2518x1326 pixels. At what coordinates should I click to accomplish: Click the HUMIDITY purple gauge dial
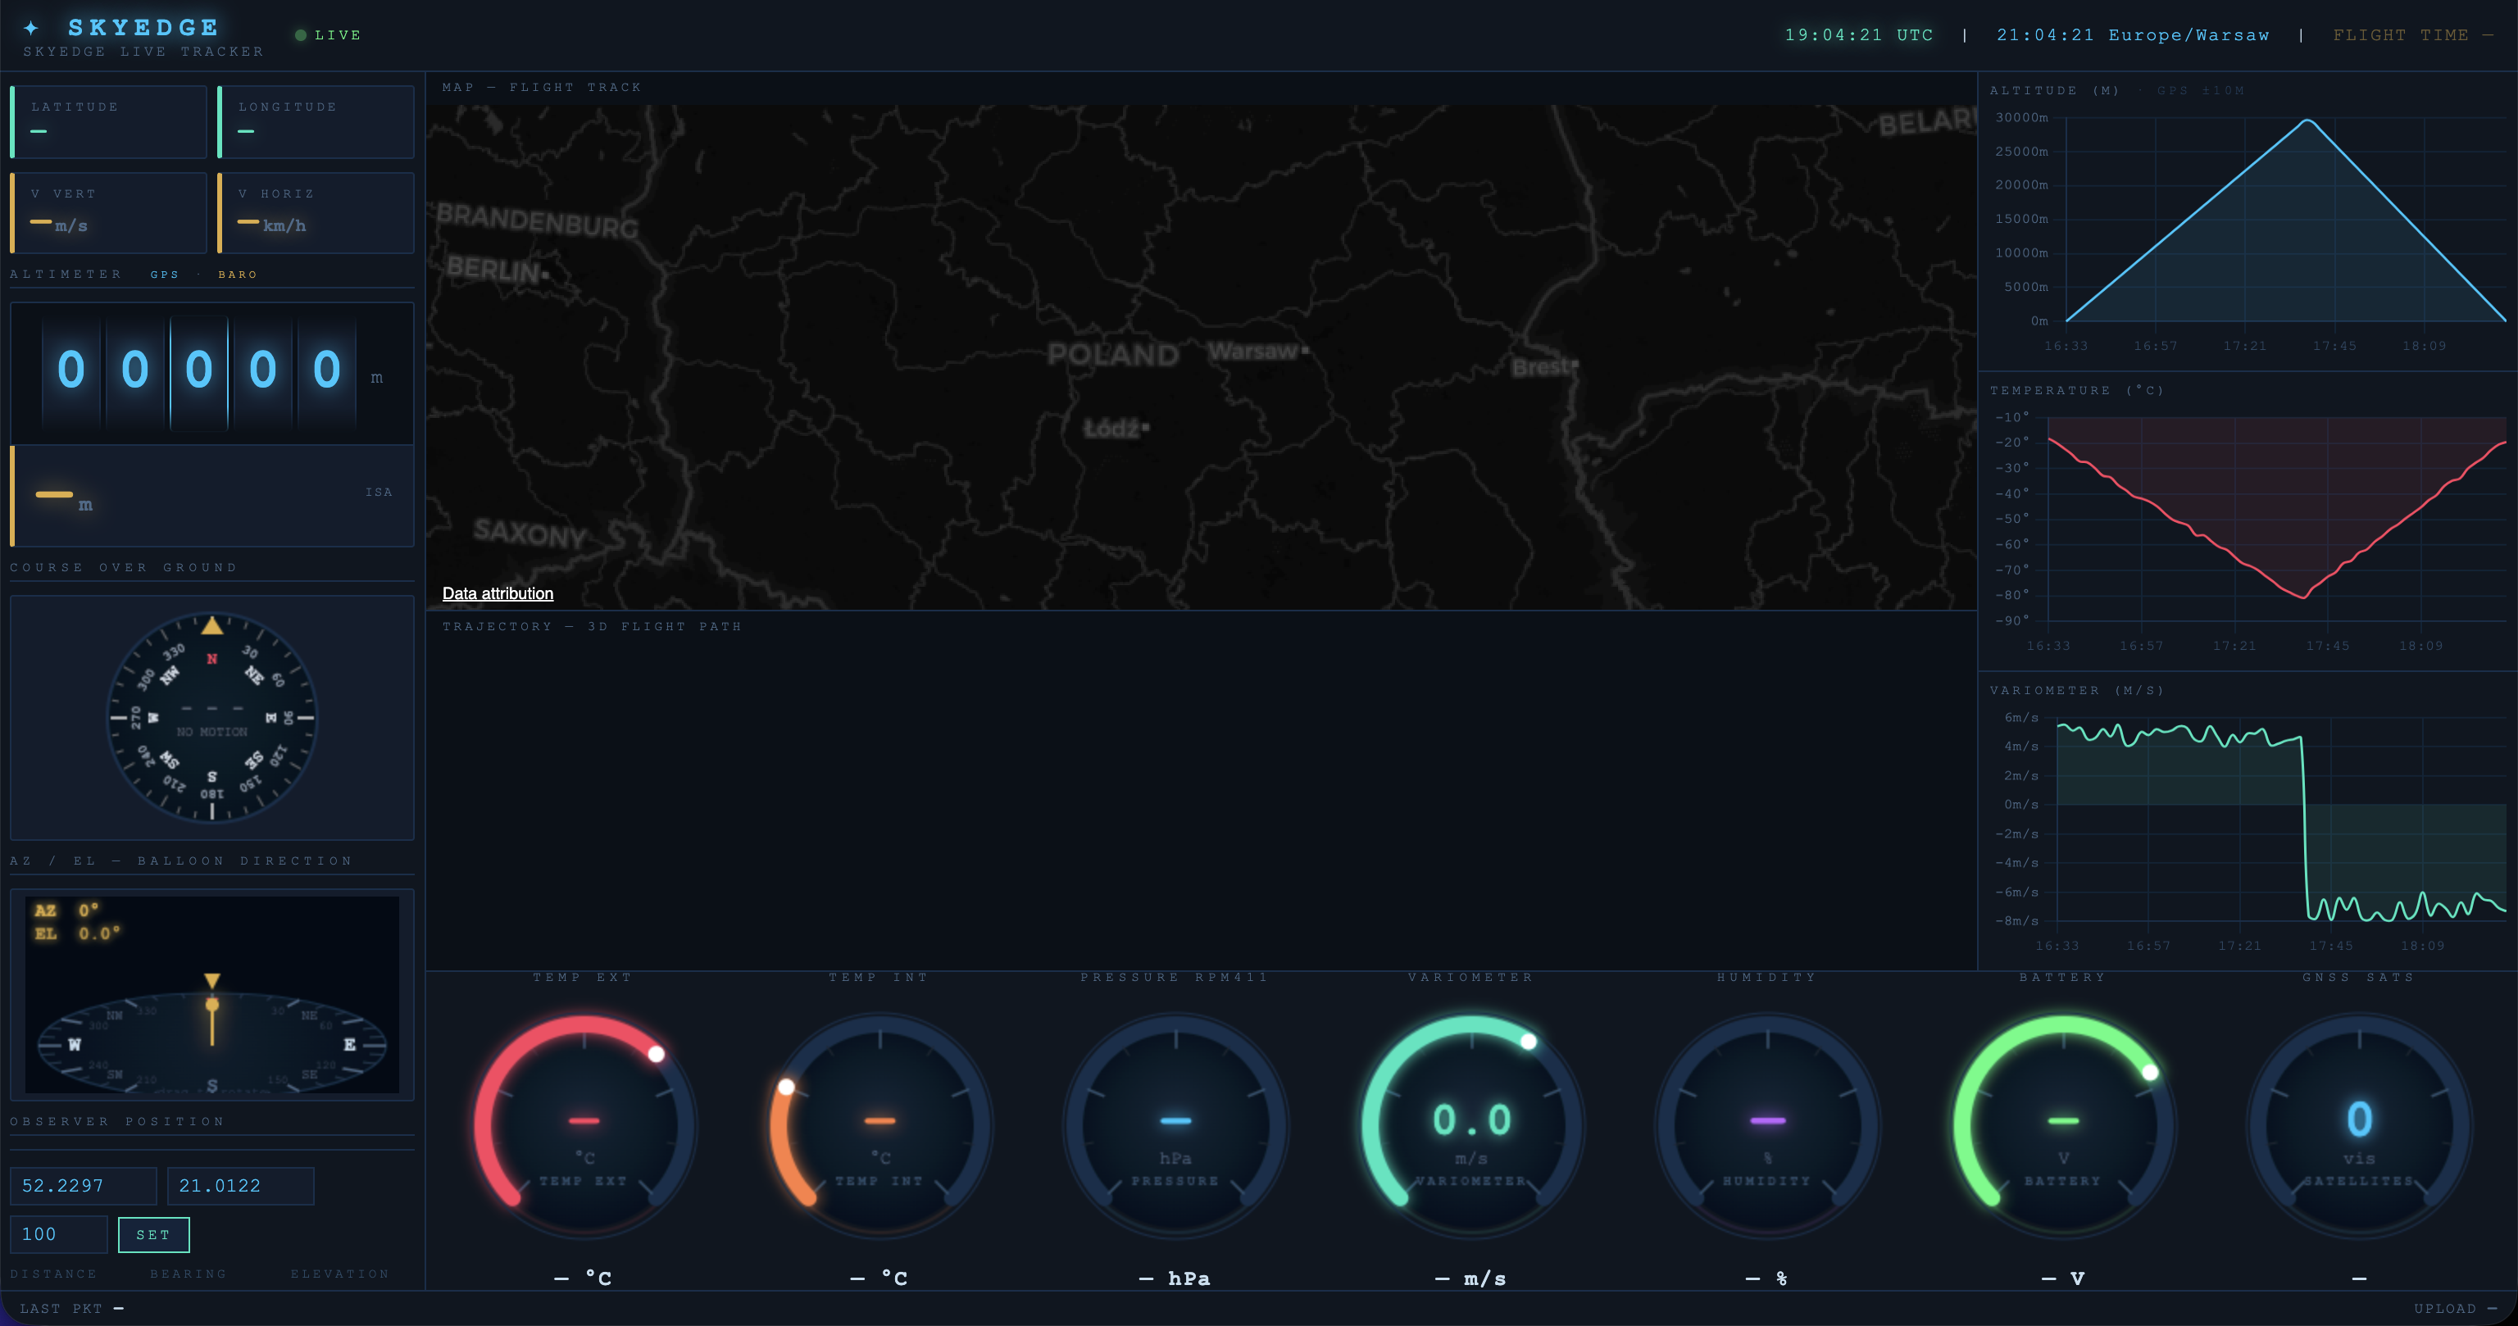point(1766,1124)
